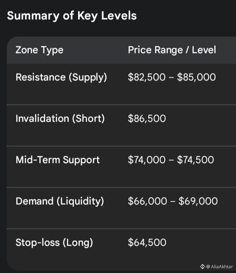
Task: Click the word Invalidation in second row
Action: click(x=42, y=118)
